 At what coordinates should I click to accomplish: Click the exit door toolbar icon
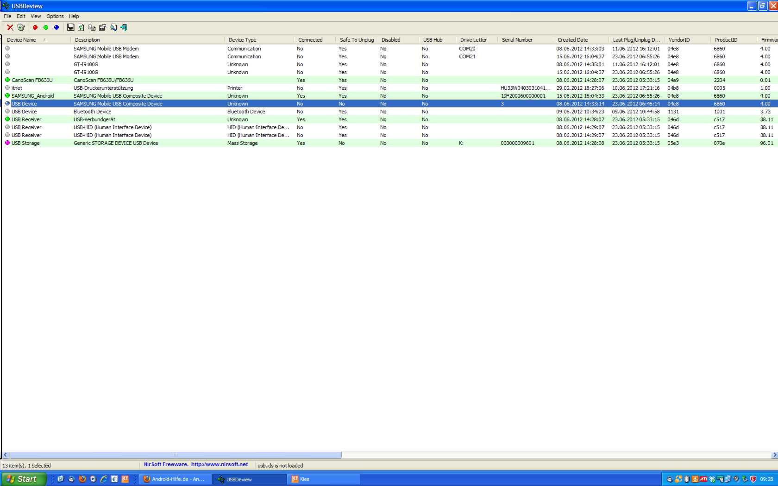(124, 27)
